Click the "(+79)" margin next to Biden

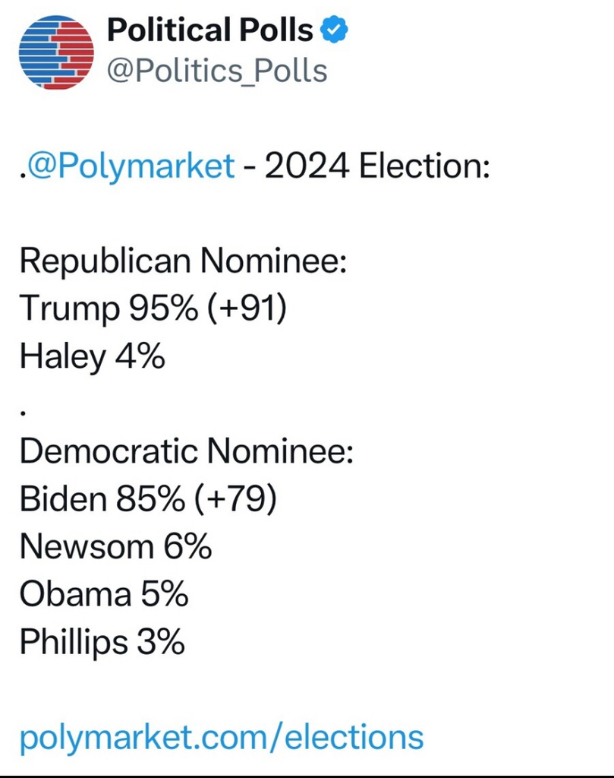tap(235, 500)
